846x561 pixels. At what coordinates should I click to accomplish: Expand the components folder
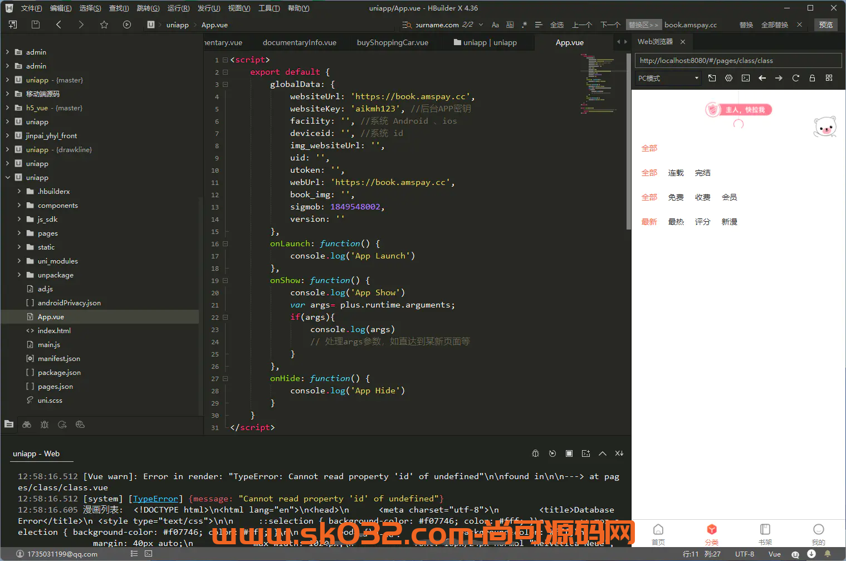19,205
